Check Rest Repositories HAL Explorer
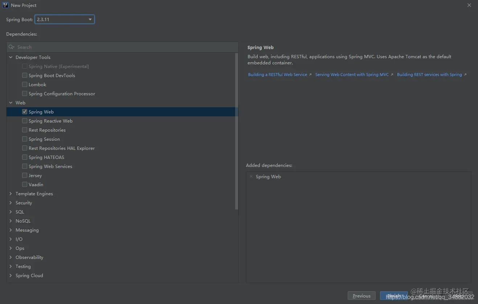The height and width of the screenshot is (304, 478). pyautogui.click(x=25, y=148)
